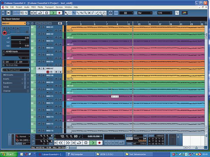Click the Stop button in the transport panel
210x157 pixels.
tap(86, 143)
